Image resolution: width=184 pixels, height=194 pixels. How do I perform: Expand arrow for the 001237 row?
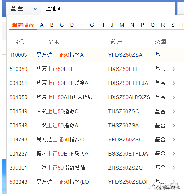click(174, 154)
